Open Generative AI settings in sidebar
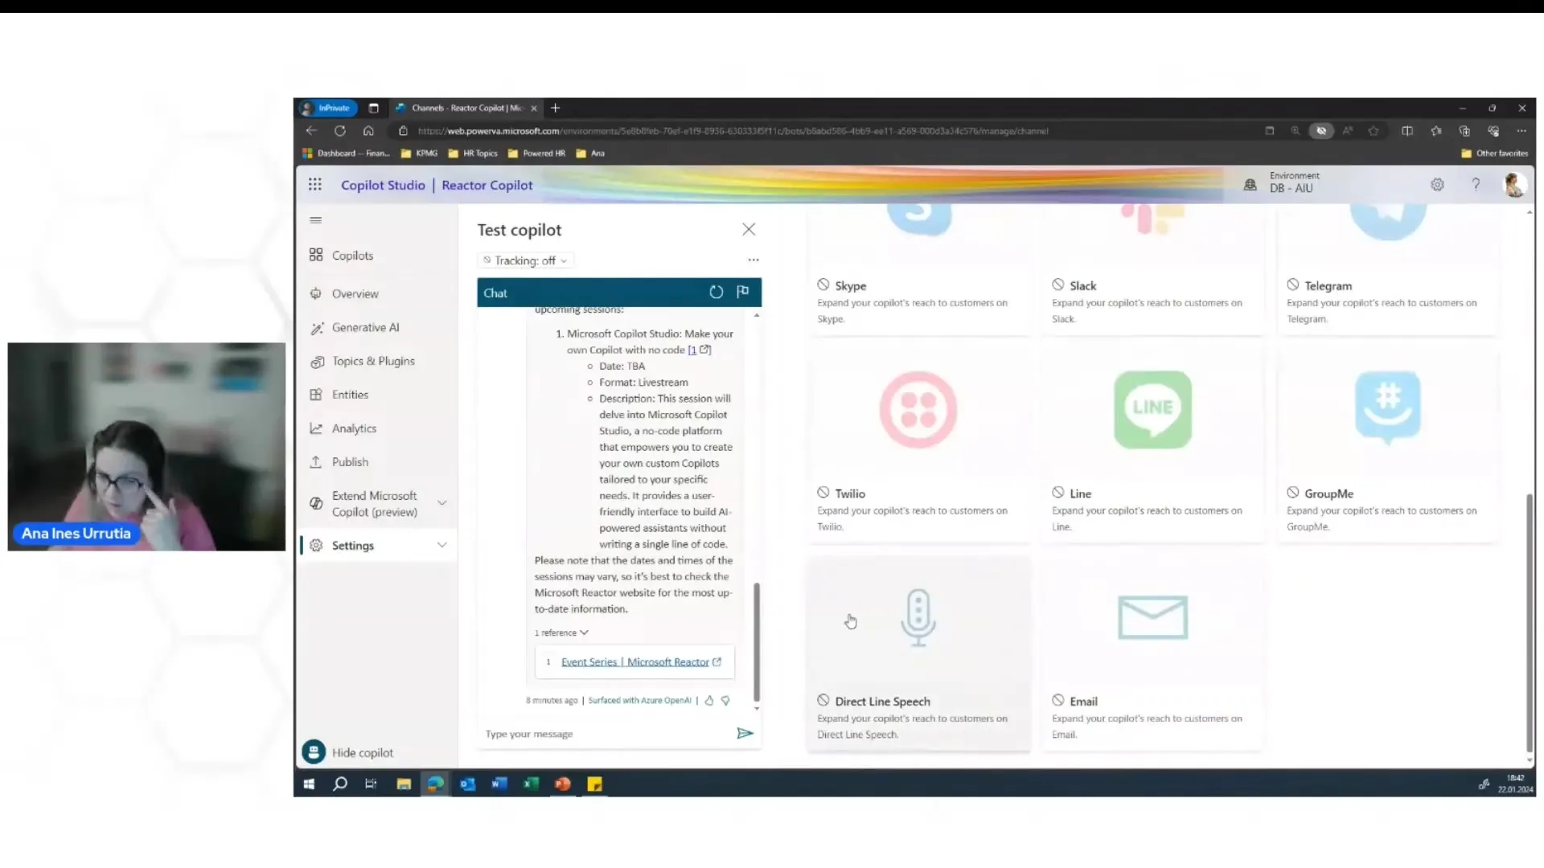 [x=365, y=326]
